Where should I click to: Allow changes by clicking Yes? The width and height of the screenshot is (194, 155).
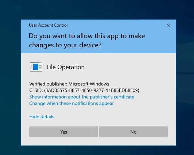pyautogui.click(x=63, y=132)
